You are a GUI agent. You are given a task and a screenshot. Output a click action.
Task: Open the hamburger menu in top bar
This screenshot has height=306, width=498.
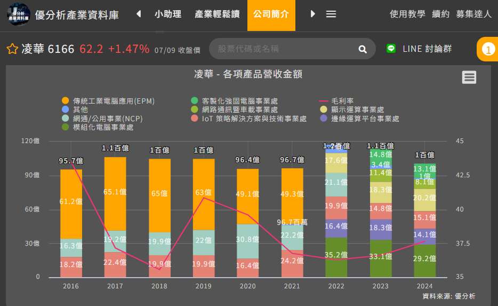pos(331,14)
